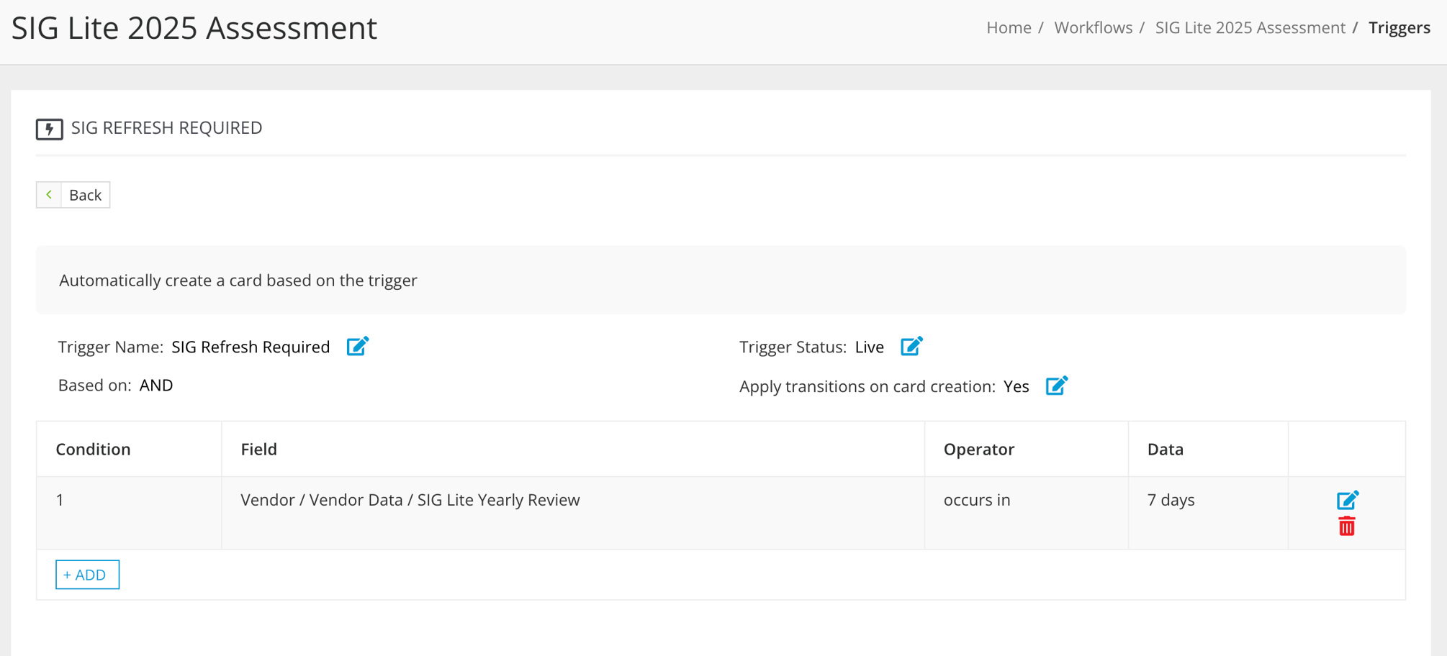Edit the apply transitions on card creation setting
Viewport: 1447px width, 656px height.
click(1055, 386)
